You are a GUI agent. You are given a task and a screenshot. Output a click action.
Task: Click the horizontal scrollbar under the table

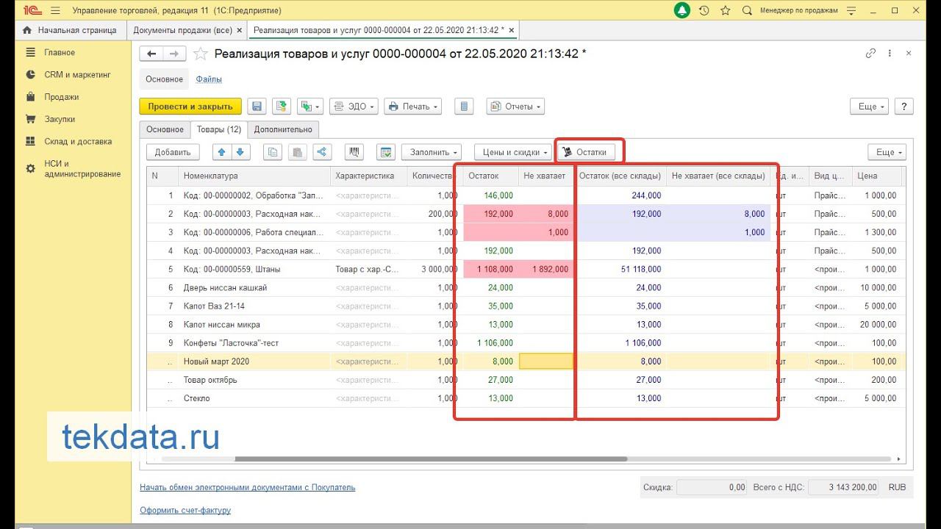pyautogui.click(x=430, y=459)
